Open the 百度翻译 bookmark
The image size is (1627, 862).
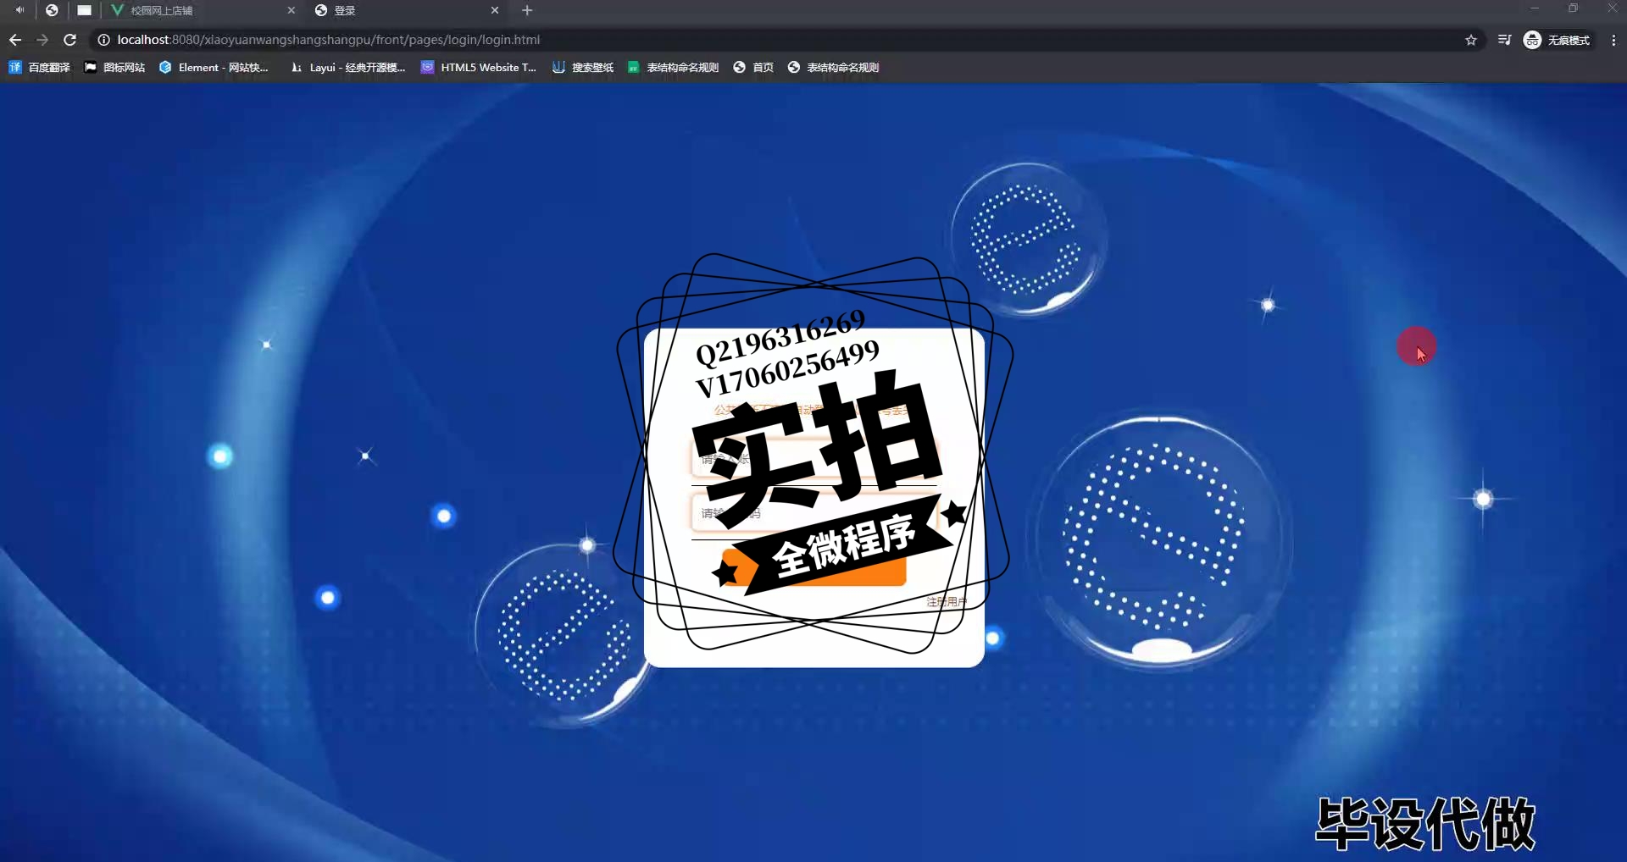[x=39, y=67]
